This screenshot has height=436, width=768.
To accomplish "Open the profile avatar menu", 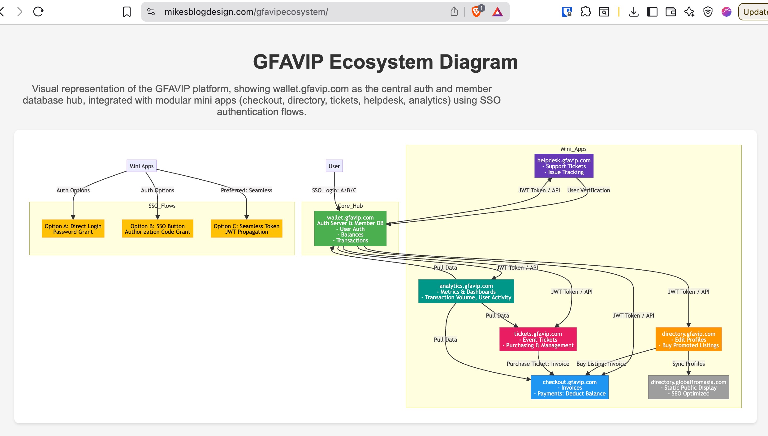I will [x=727, y=12].
